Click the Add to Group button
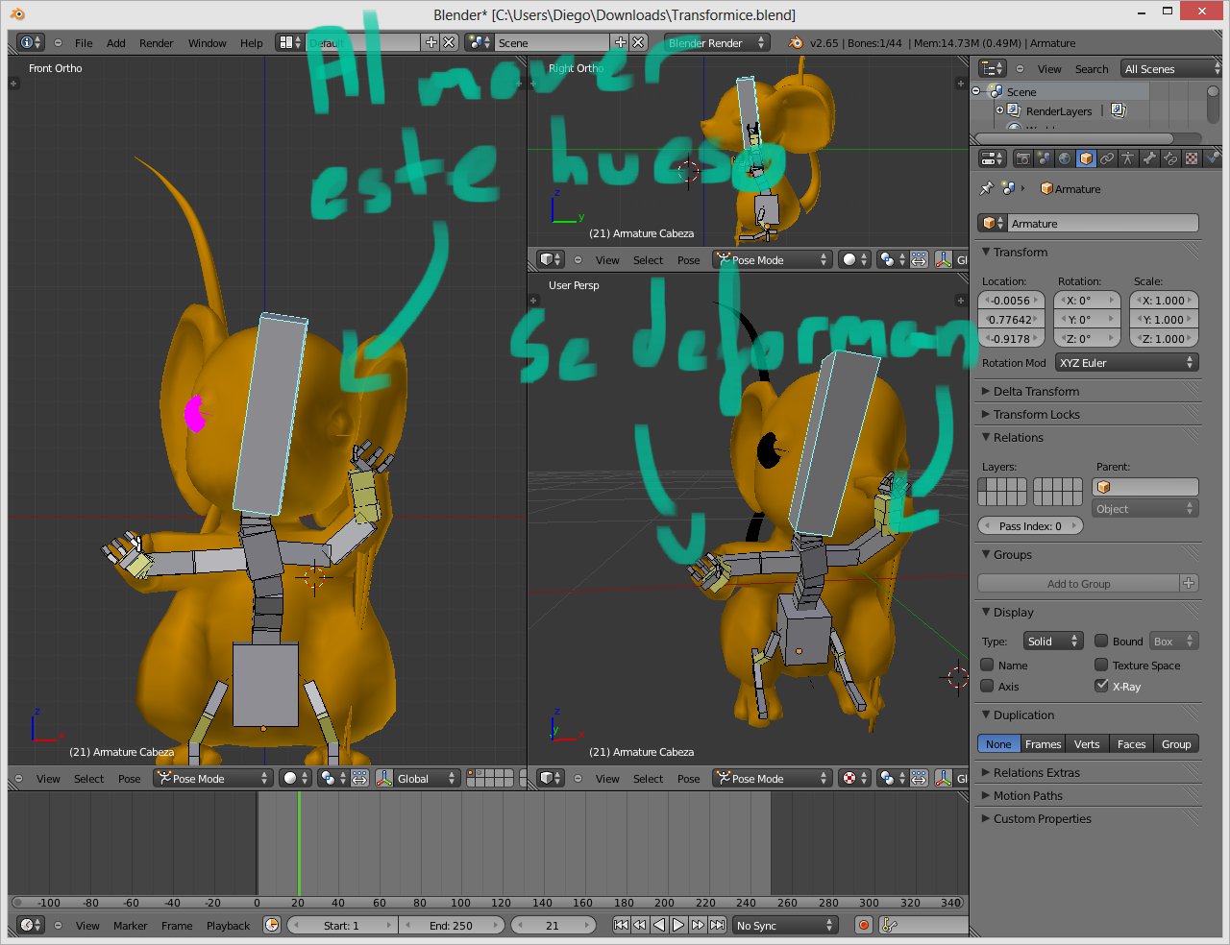 [x=1078, y=583]
